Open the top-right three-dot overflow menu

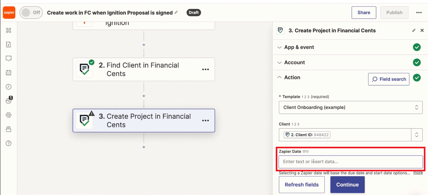(419, 12)
